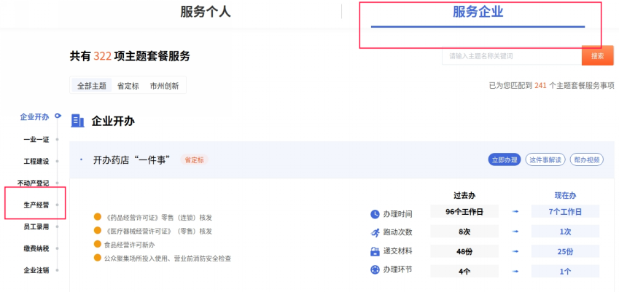
Task: Click the orange bullet before 食品经营许可新办
Action: 98,245
